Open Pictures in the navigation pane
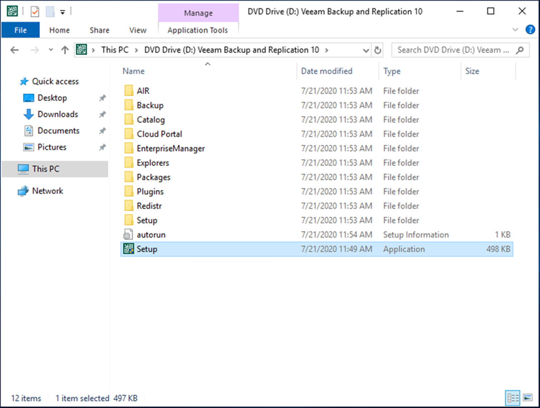540x408 pixels. coord(52,147)
